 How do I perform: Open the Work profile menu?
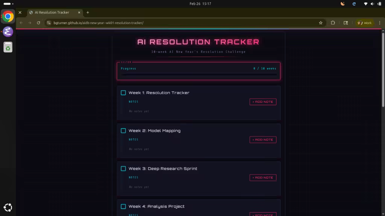click(x=365, y=23)
